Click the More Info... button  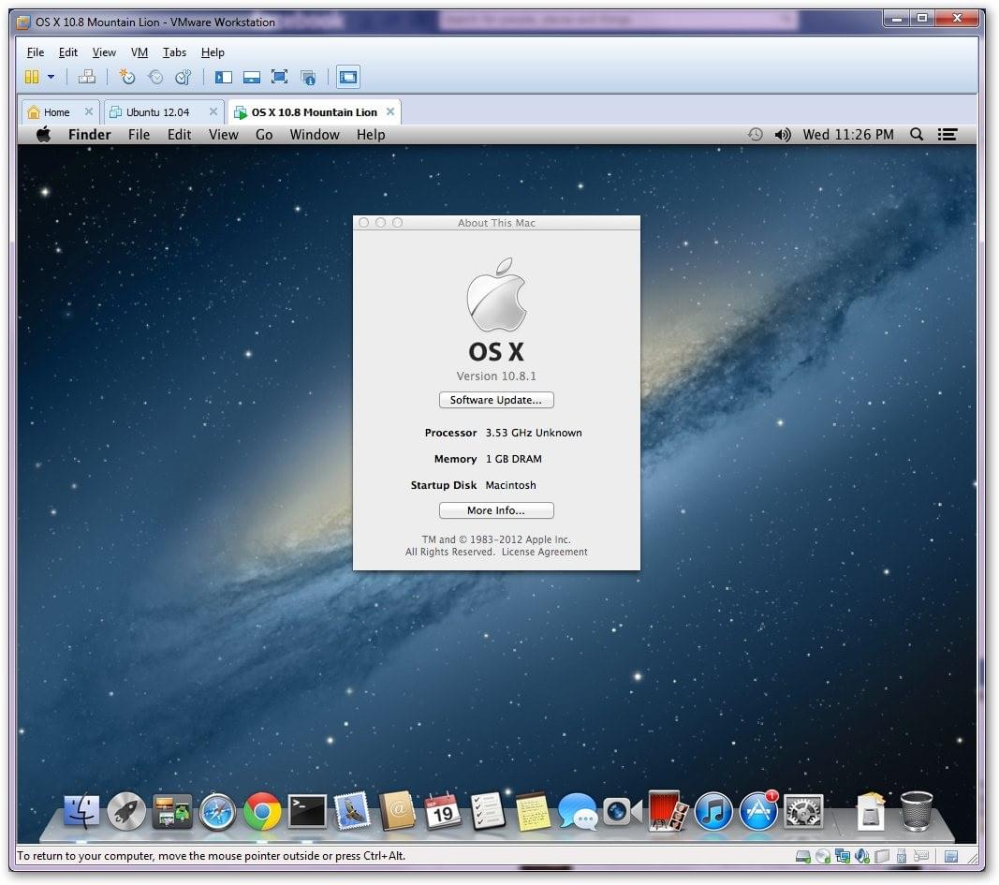click(x=496, y=510)
